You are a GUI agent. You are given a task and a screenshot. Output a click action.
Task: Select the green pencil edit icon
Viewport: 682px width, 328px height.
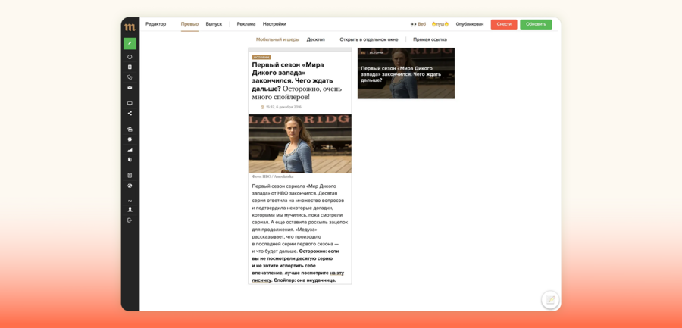(x=130, y=43)
